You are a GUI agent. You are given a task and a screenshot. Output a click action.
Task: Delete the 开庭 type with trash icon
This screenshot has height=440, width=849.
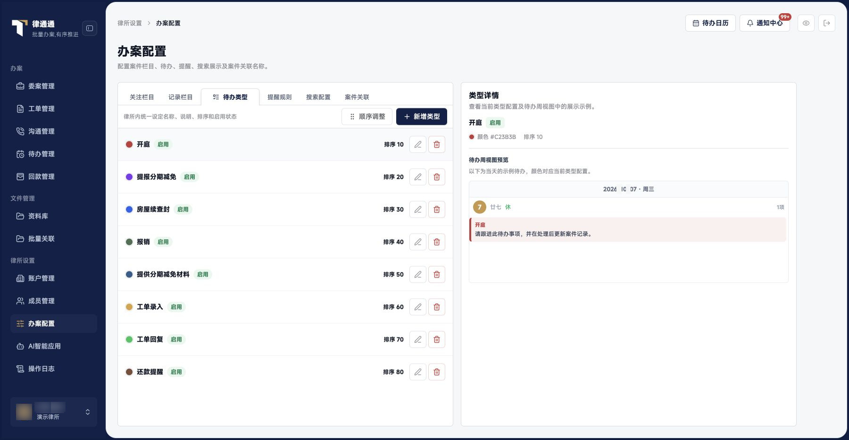pos(437,145)
